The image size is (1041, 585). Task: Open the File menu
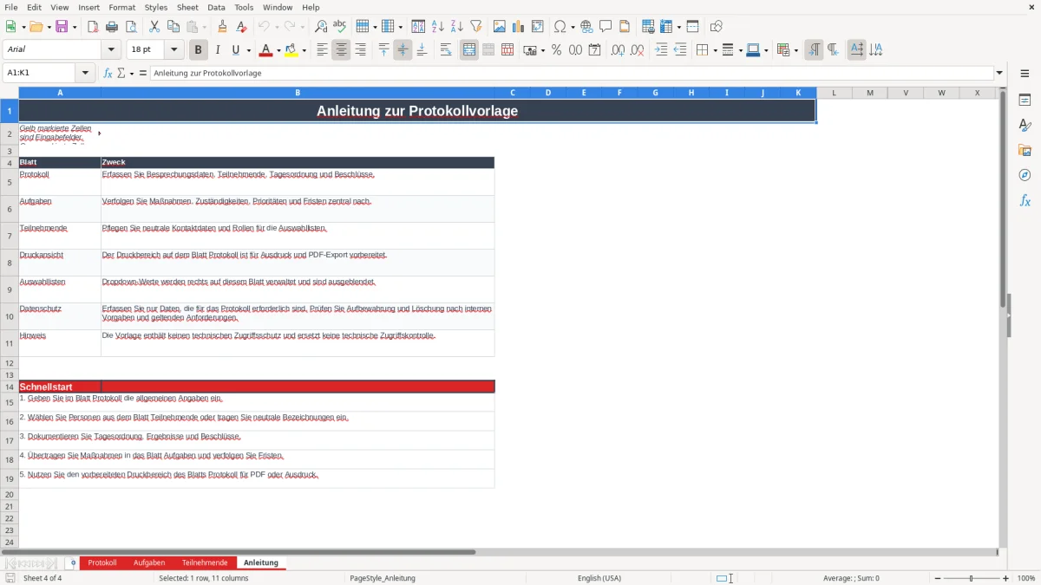tap(11, 7)
